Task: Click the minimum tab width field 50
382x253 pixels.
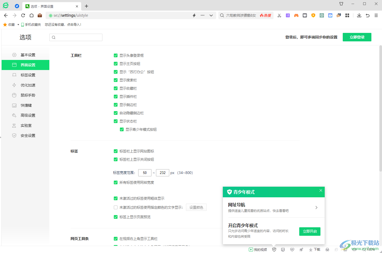Action: [145, 173]
